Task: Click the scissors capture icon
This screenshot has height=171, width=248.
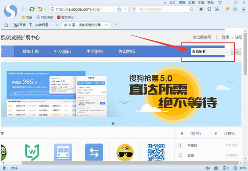Action: (217, 9)
